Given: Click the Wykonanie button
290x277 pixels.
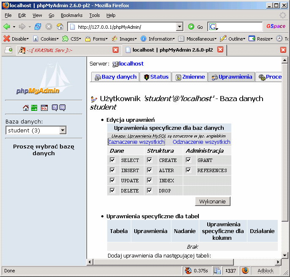Looking at the screenshot, I should (x=212, y=201).
